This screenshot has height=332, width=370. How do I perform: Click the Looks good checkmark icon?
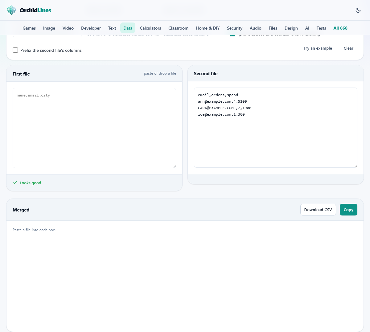pyautogui.click(x=15, y=183)
